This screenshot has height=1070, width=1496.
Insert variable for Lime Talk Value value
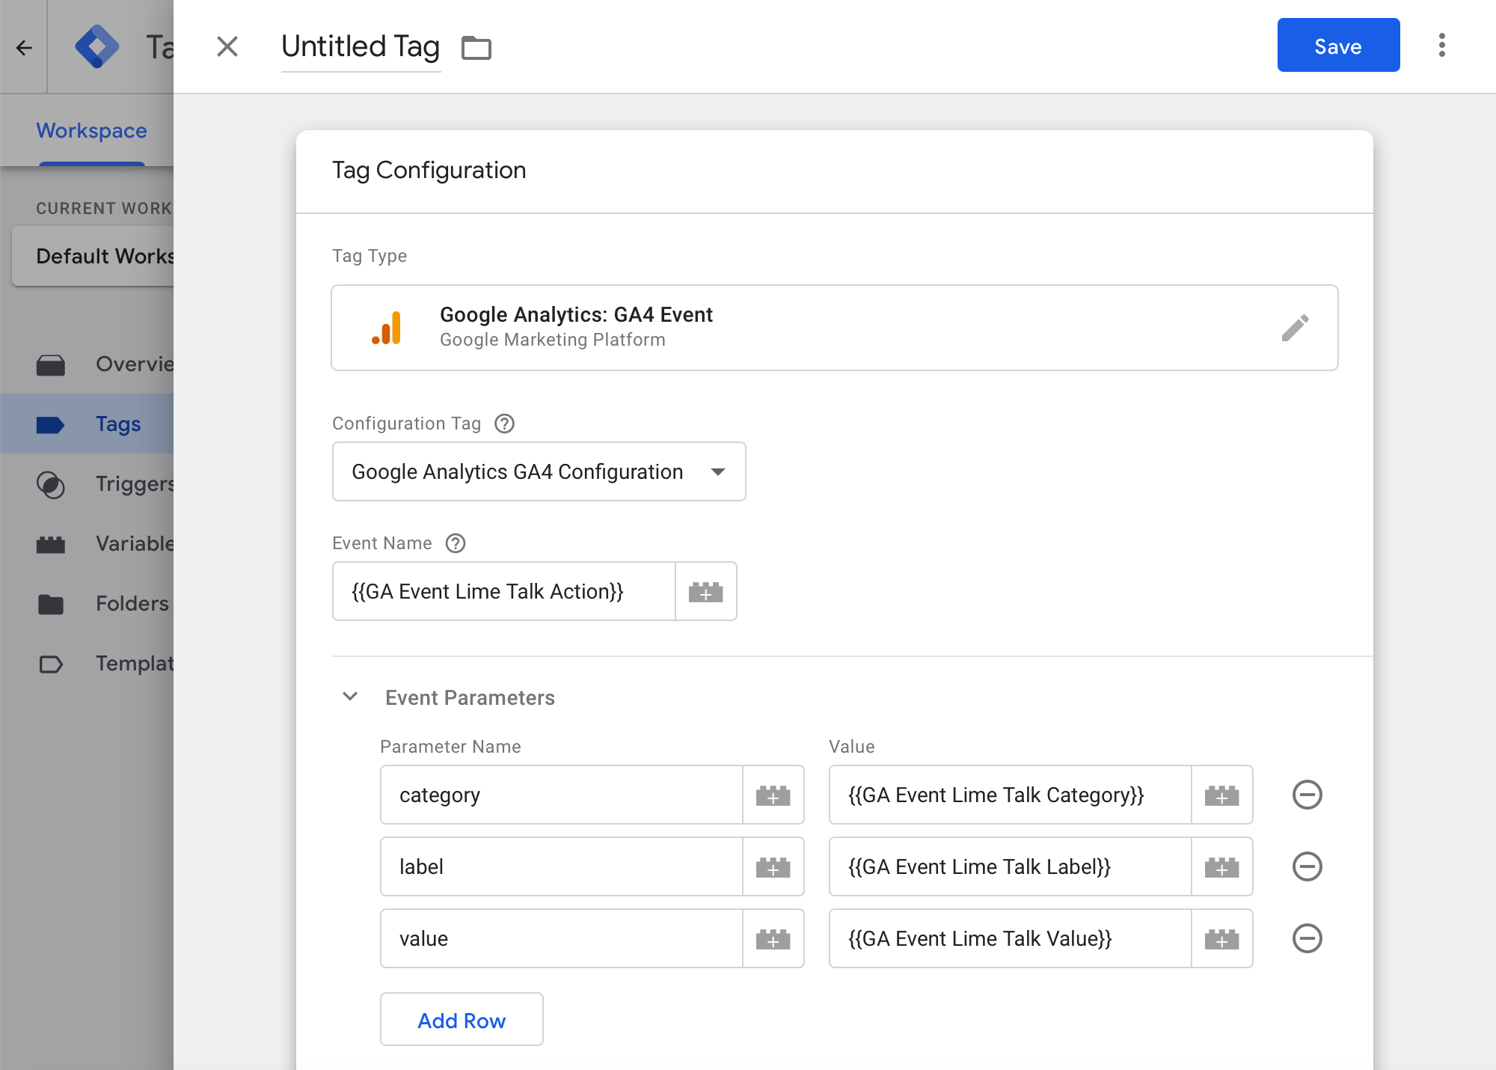1221,938
